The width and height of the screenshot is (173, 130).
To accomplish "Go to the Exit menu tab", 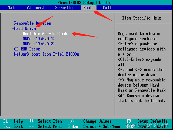I will pos(107,8).
